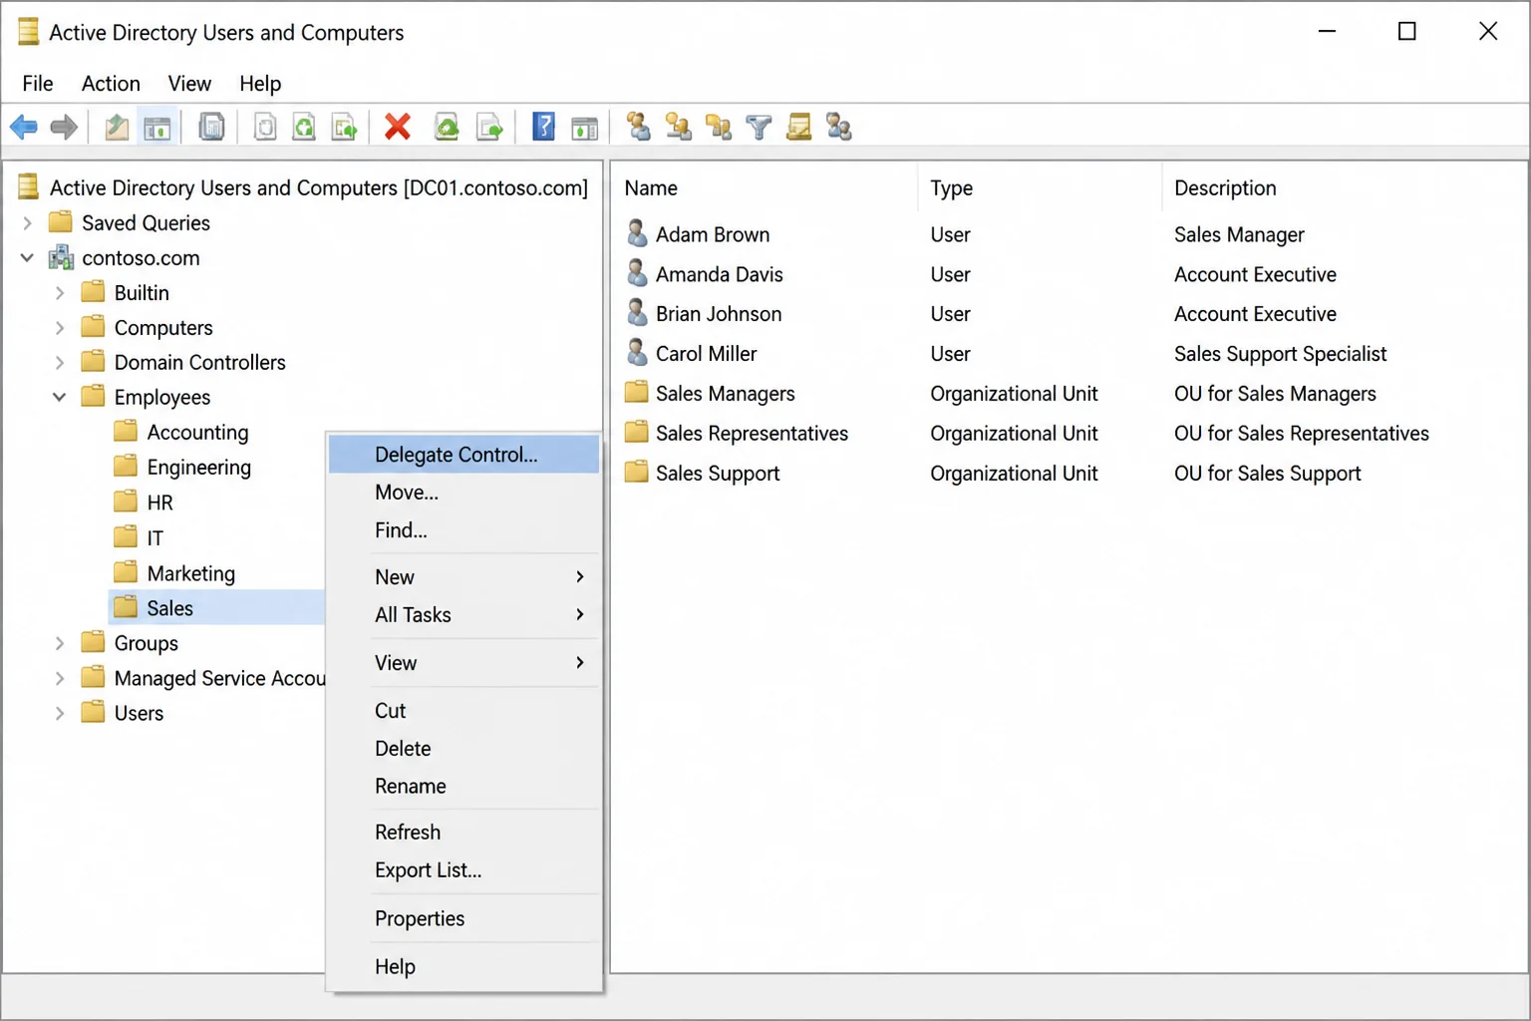Click the gray stacked-pages toolbar icon

click(x=211, y=127)
